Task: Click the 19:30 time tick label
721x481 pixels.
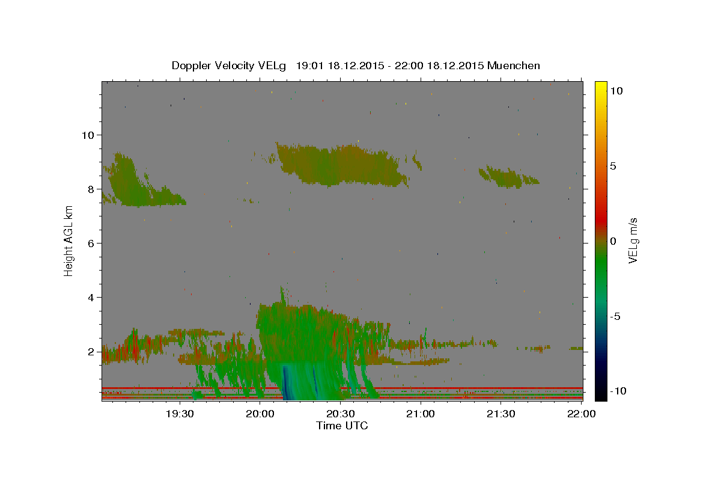Action: pos(180,414)
